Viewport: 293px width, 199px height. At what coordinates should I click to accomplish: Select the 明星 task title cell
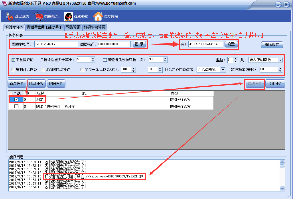pos(58,100)
